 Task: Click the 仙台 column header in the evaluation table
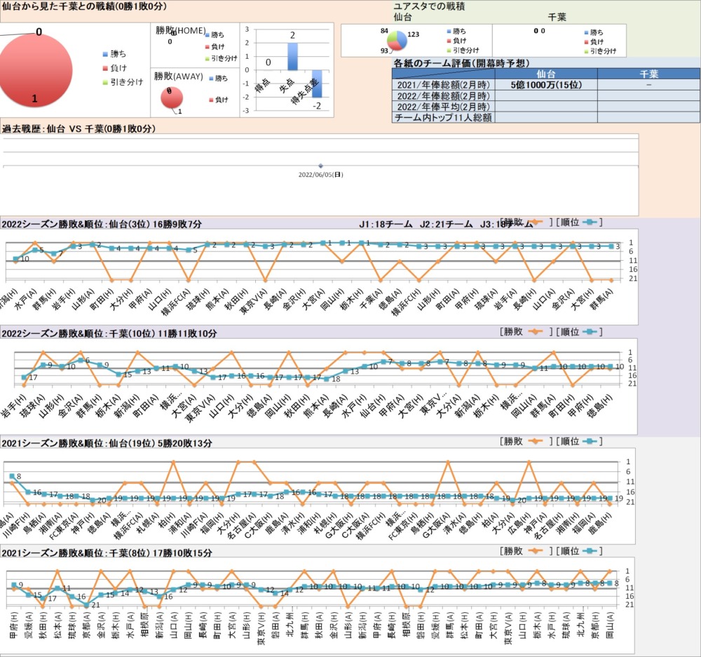[546, 74]
